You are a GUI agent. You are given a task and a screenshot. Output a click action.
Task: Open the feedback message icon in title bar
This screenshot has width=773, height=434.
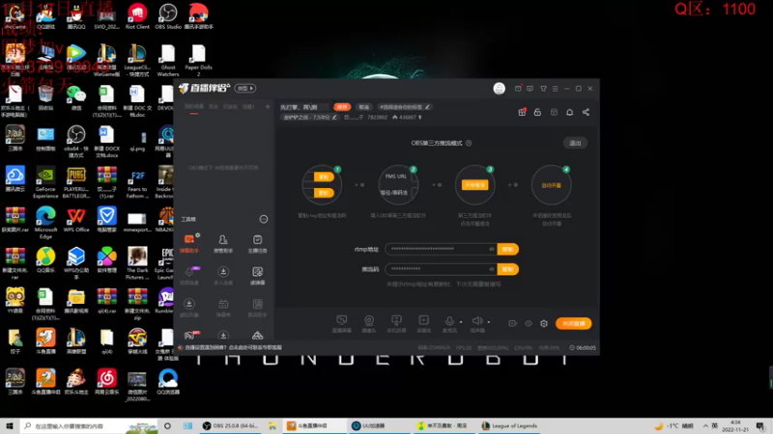pos(530,89)
